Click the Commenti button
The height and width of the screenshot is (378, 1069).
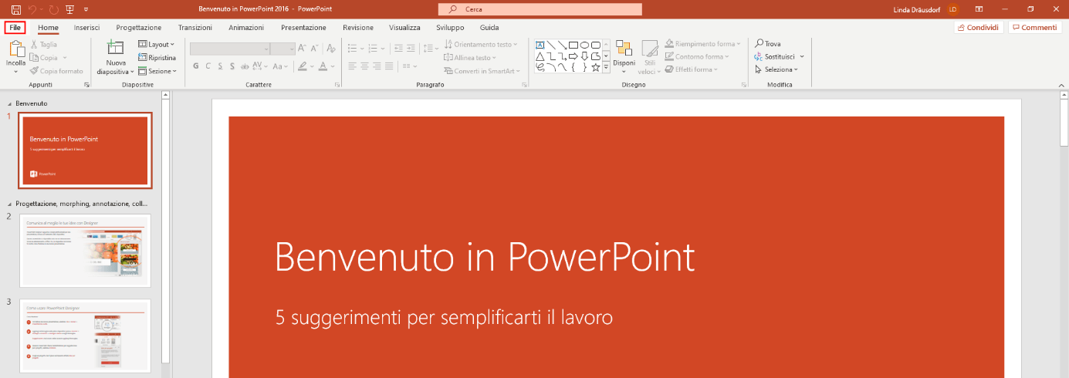pyautogui.click(x=1033, y=27)
